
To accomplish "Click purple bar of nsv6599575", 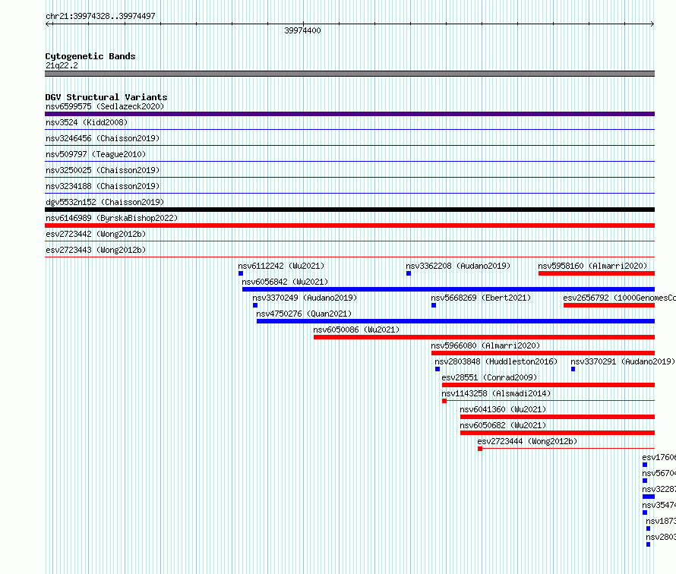I will 349,114.
